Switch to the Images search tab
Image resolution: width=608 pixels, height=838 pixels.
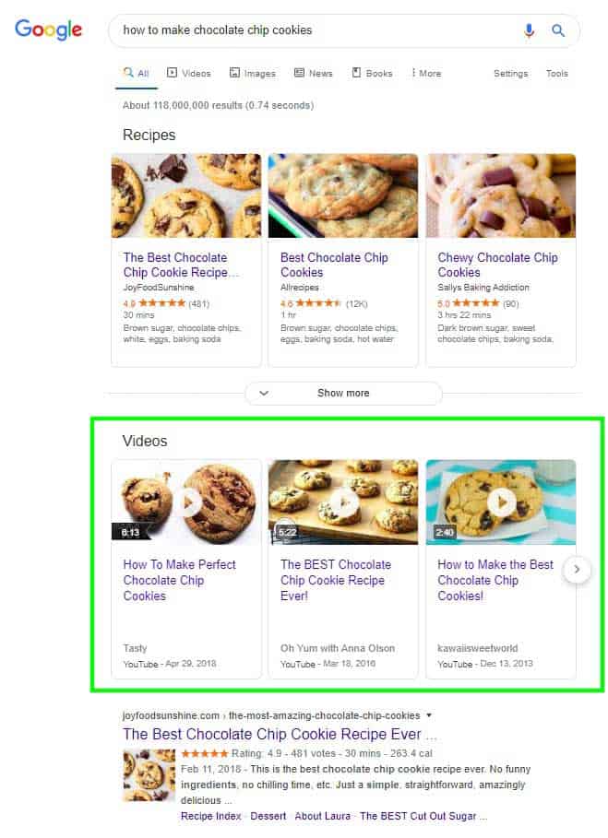253,73
